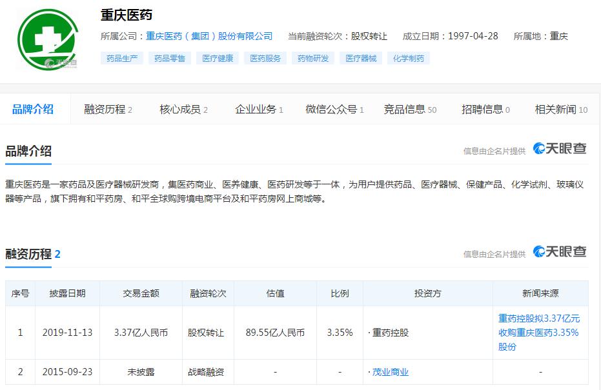Click the 比例 column header
The width and height of the screenshot is (601, 390).
pos(340,293)
